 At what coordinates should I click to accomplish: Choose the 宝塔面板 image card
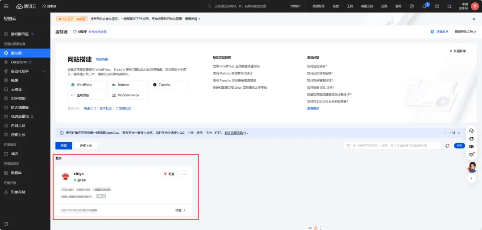click(87, 95)
